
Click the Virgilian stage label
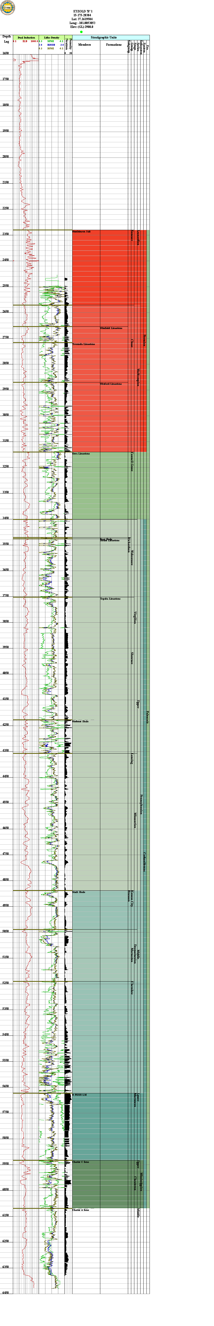pos(135,618)
